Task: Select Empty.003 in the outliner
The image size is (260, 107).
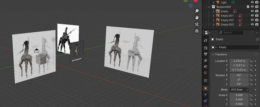Action: pyautogui.click(x=227, y=25)
